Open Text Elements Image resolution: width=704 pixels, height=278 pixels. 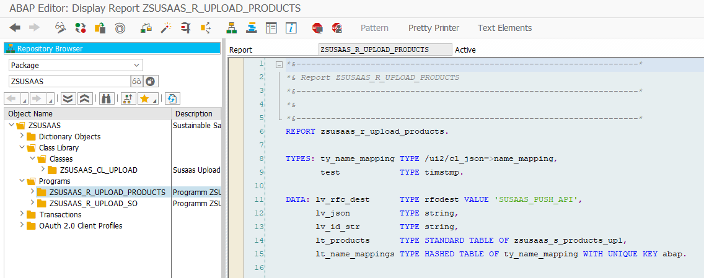(x=504, y=28)
